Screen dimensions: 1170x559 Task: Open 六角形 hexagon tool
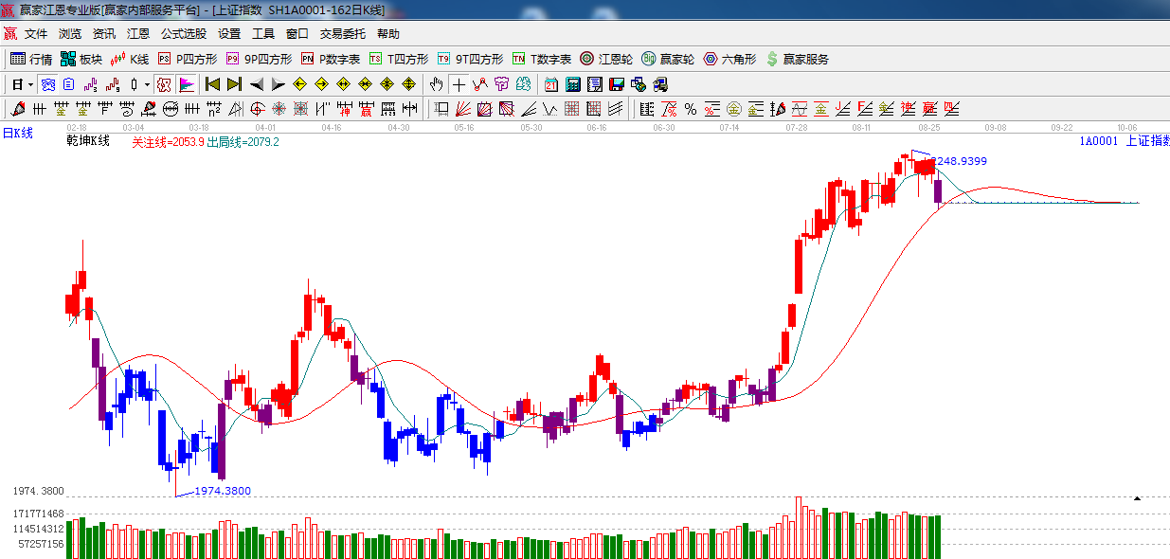click(729, 59)
